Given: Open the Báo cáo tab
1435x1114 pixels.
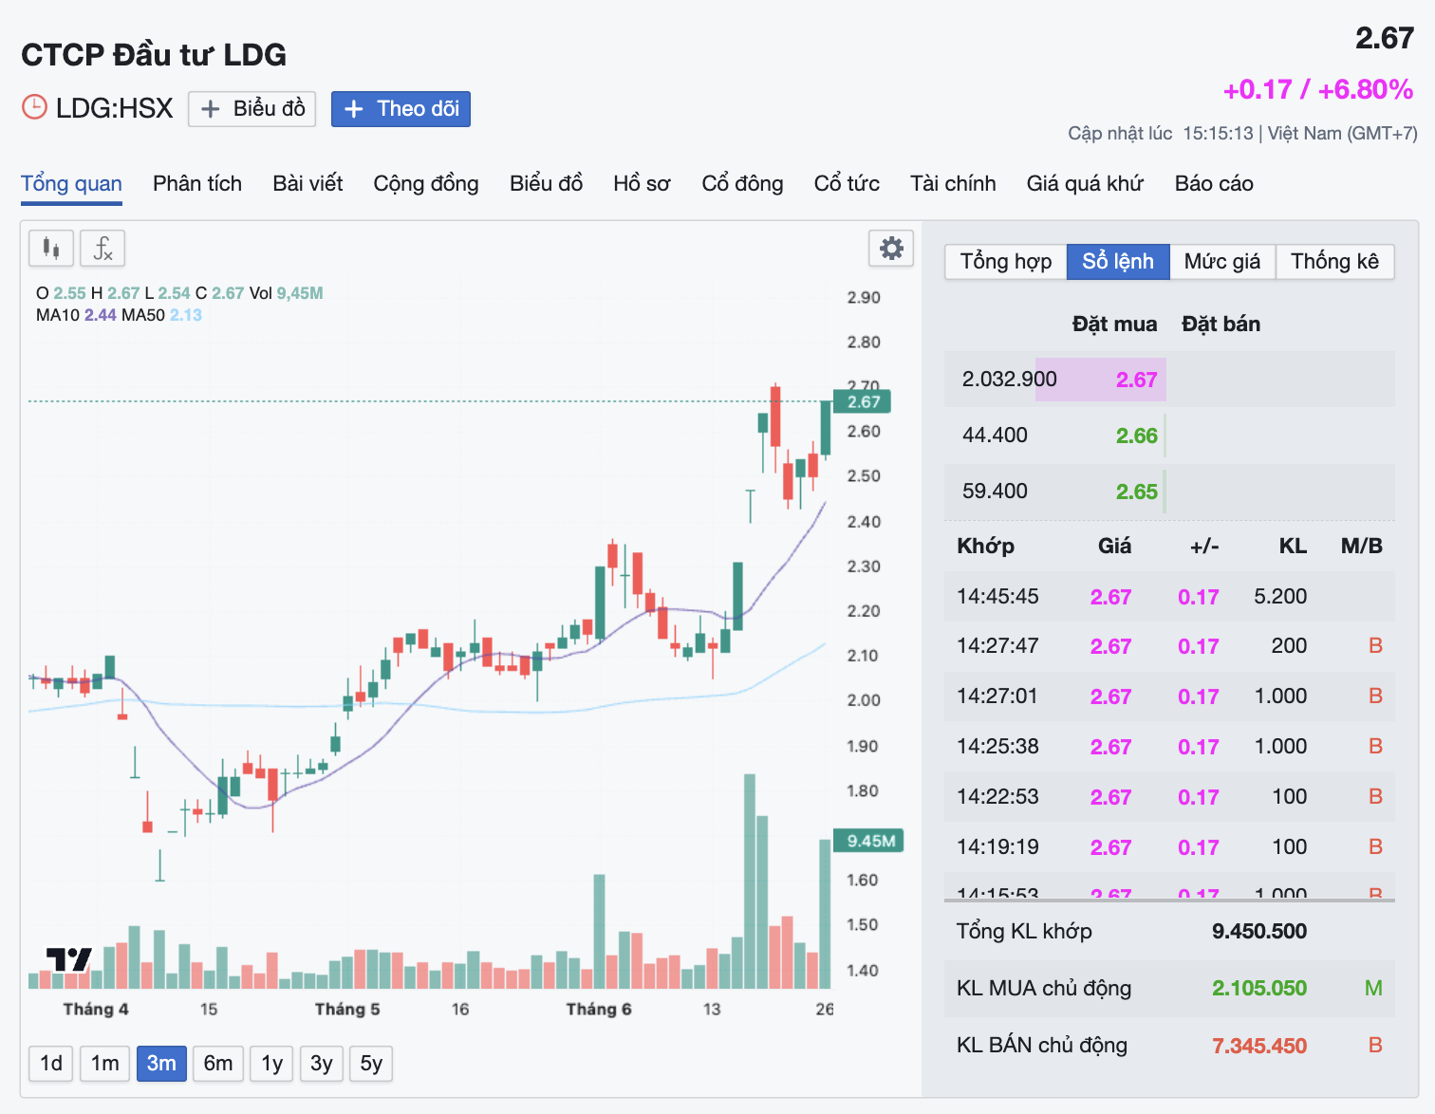Looking at the screenshot, I should [1214, 183].
